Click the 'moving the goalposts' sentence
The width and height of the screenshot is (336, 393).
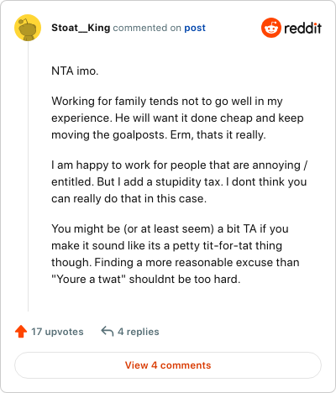109,135
